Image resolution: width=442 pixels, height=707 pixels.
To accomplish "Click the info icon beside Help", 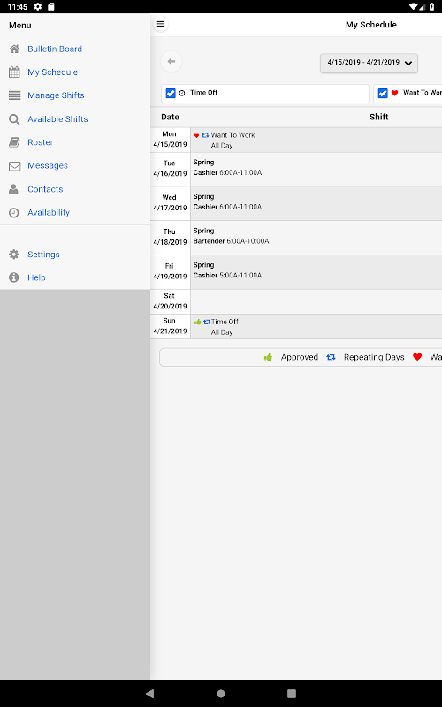I will pos(14,277).
